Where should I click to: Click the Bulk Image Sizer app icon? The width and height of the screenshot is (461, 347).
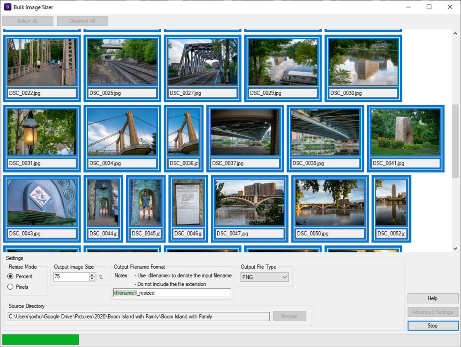[7, 7]
